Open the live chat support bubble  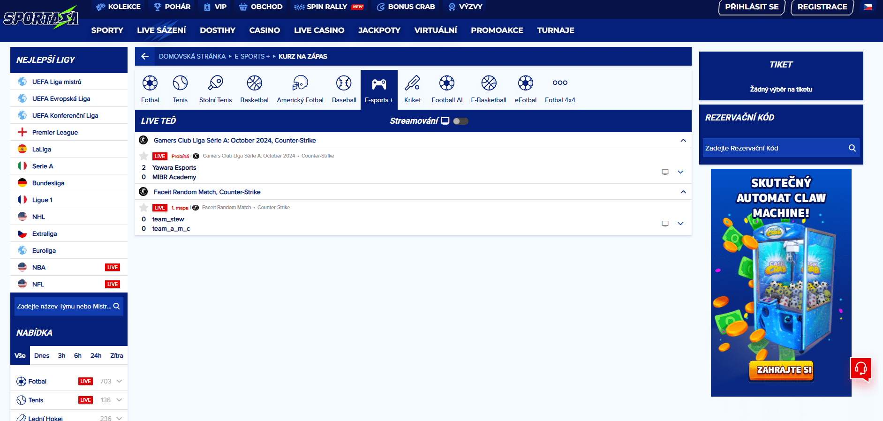[x=861, y=369]
